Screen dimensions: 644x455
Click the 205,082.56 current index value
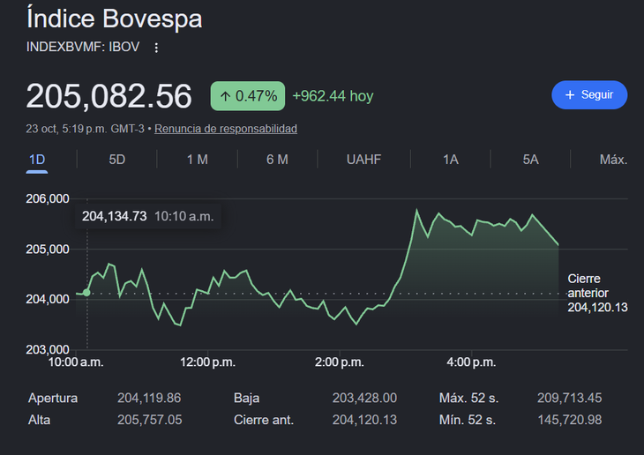click(x=109, y=96)
